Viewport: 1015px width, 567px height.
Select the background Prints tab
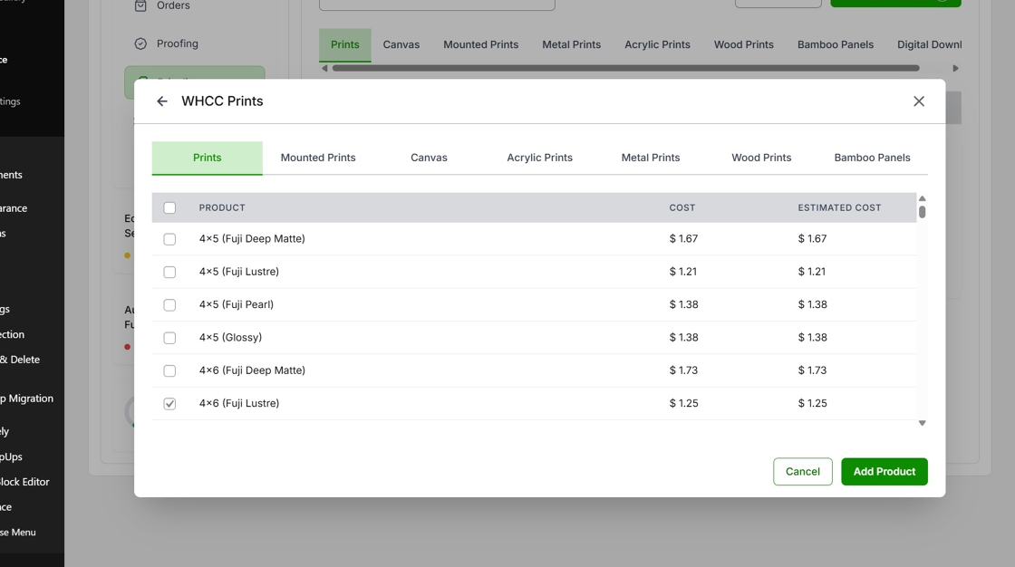tap(345, 44)
